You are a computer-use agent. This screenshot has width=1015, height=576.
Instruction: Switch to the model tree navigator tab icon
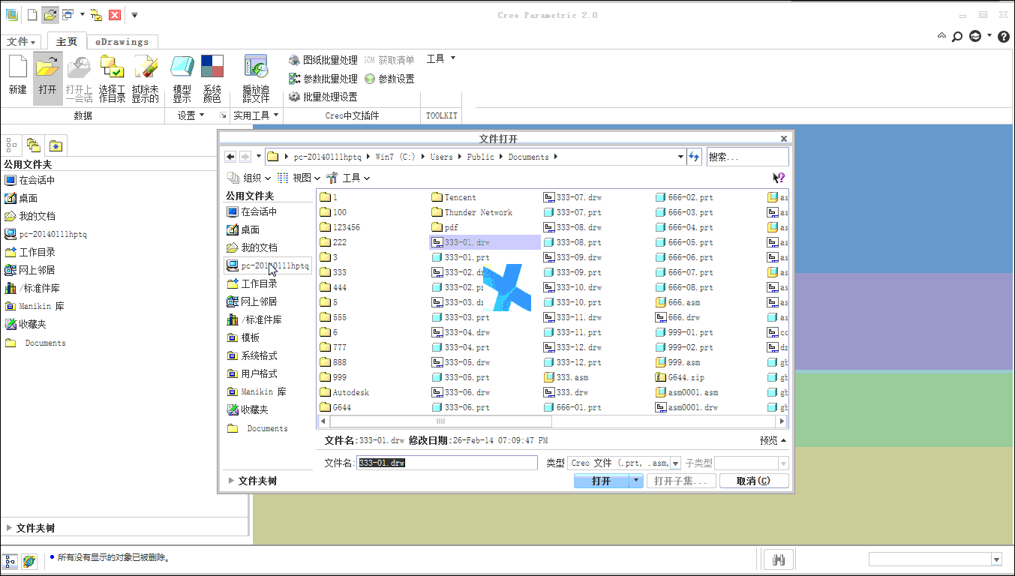11,145
